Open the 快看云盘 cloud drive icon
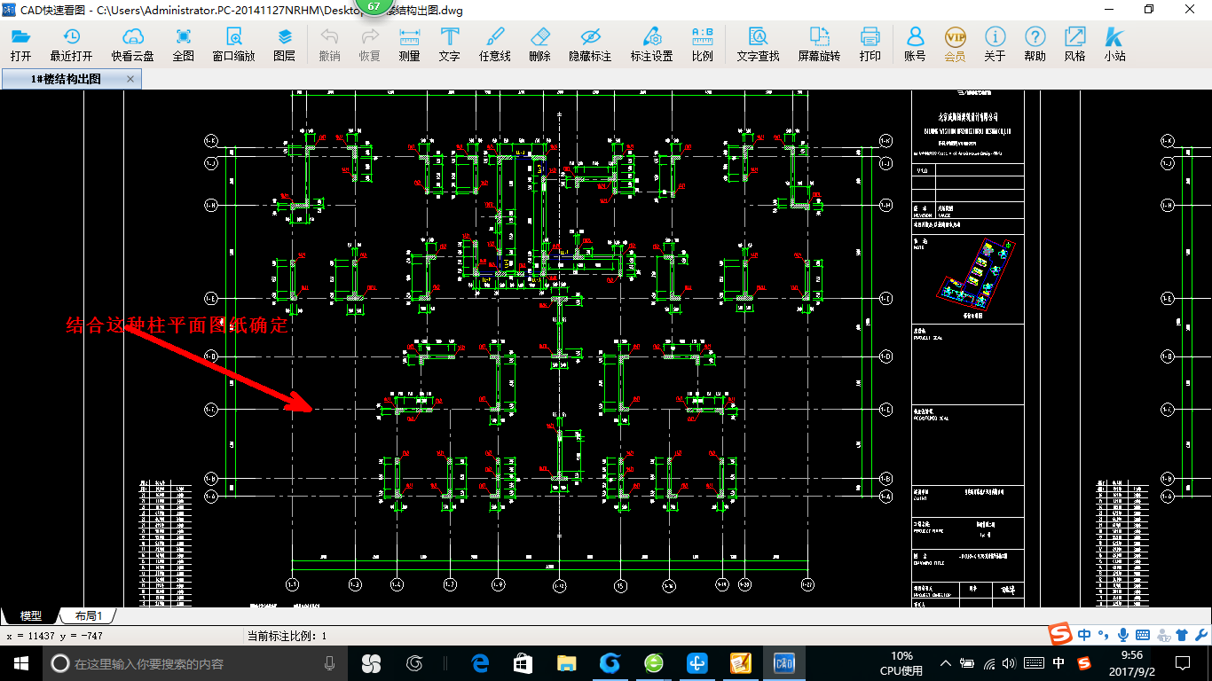 [132, 44]
